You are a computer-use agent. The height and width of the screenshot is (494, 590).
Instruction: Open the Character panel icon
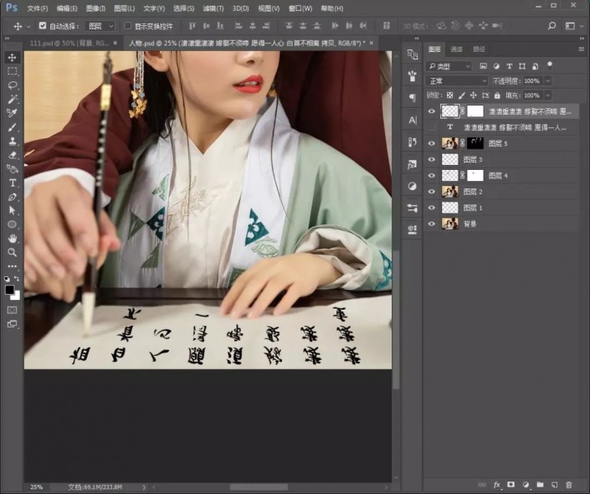[413, 121]
